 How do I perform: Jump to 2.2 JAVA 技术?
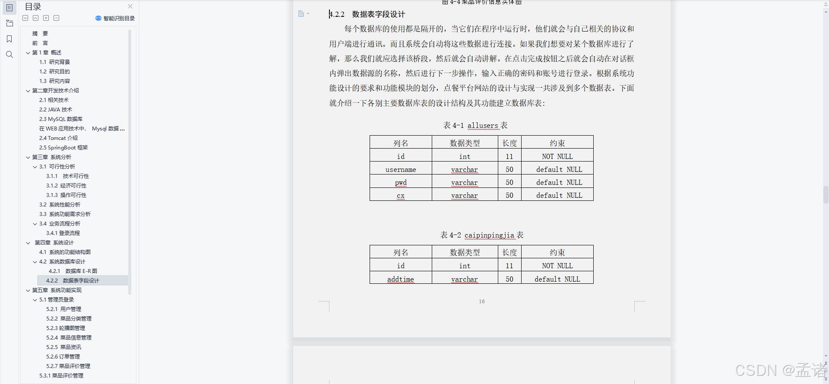click(x=56, y=110)
